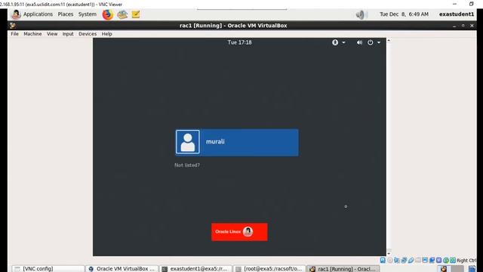Click the VirtualBox recording status indicator
This screenshot has width=483, height=272.
pyautogui.click(x=432, y=260)
